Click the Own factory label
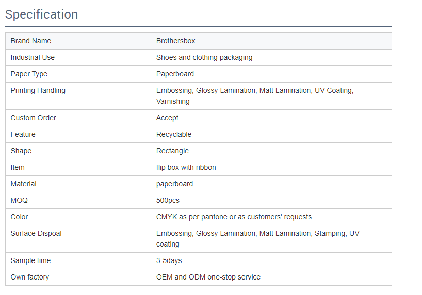 30,277
